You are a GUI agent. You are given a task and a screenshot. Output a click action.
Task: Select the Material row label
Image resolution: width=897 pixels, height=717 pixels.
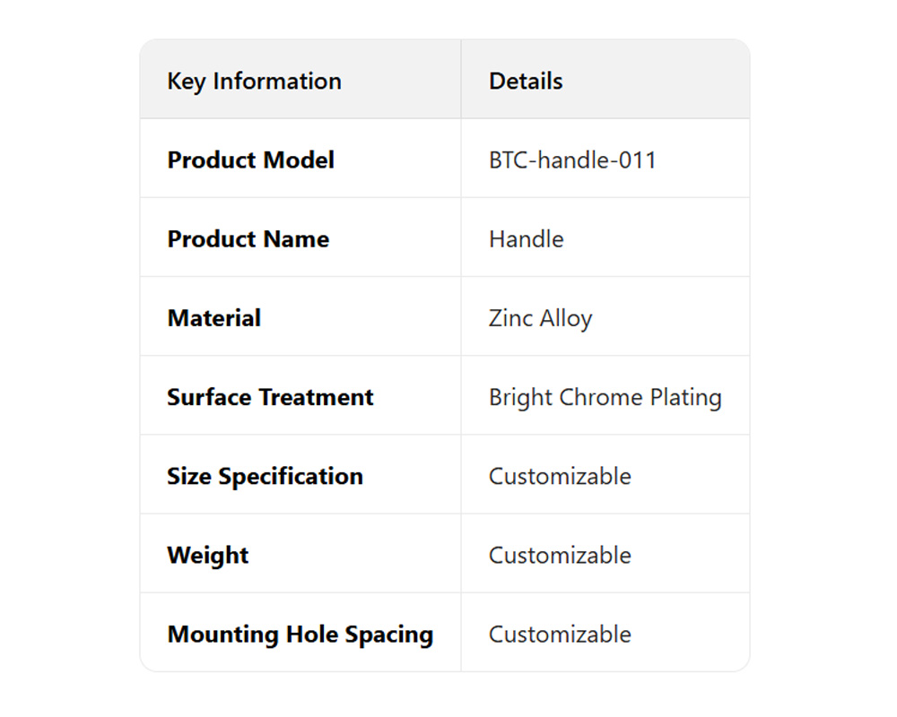point(213,318)
